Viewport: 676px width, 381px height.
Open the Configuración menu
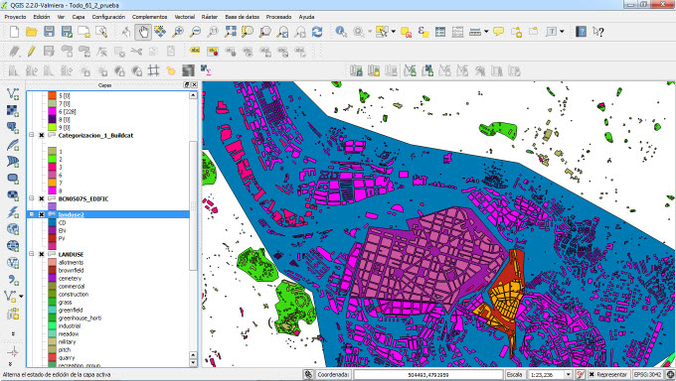[108, 17]
